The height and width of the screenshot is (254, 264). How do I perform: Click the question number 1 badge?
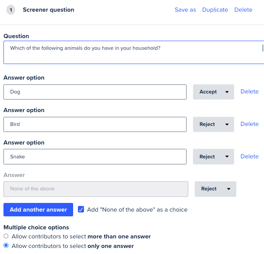[x=11, y=10]
